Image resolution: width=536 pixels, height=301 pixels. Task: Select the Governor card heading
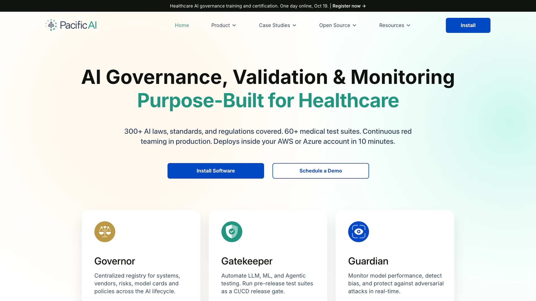(115, 261)
